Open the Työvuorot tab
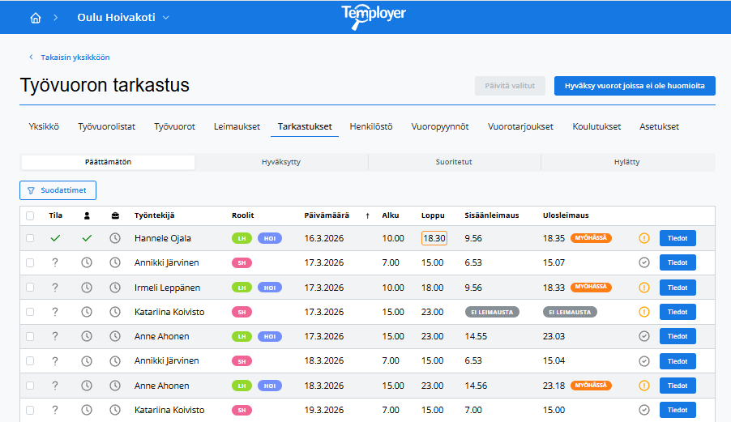 click(x=175, y=126)
